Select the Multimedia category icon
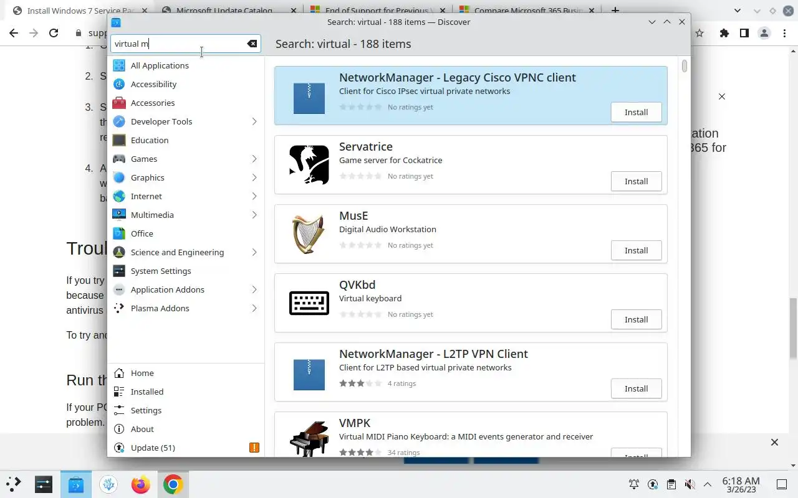 [119, 215]
